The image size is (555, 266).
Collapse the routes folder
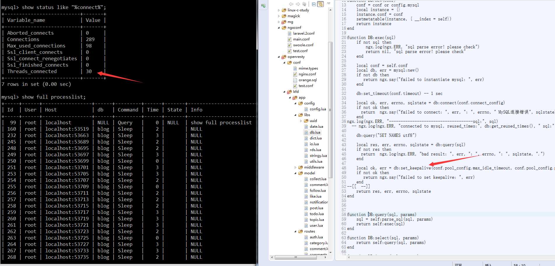[295, 231]
